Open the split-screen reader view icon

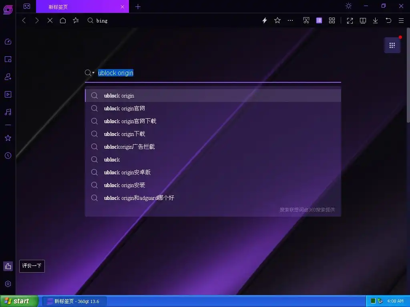[x=363, y=21]
